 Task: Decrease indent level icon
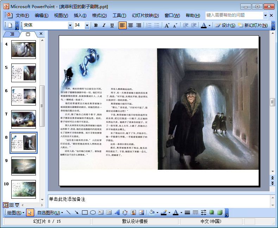185,25
